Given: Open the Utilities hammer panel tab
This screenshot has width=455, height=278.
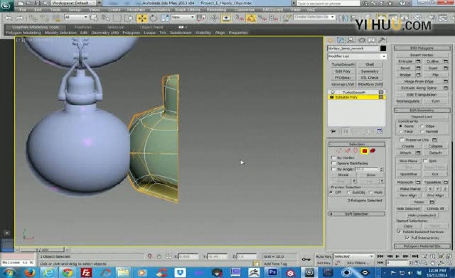Looking at the screenshot, I should click(x=382, y=40).
